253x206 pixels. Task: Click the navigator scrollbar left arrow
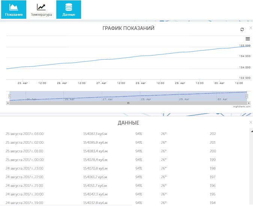click(x=8, y=103)
